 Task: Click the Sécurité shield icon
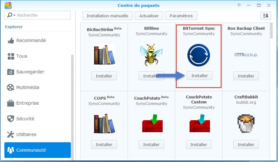click(x=11, y=119)
